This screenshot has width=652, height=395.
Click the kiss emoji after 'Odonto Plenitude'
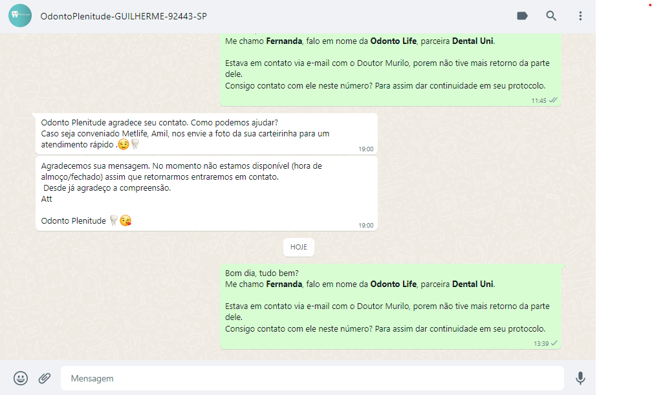tap(125, 220)
